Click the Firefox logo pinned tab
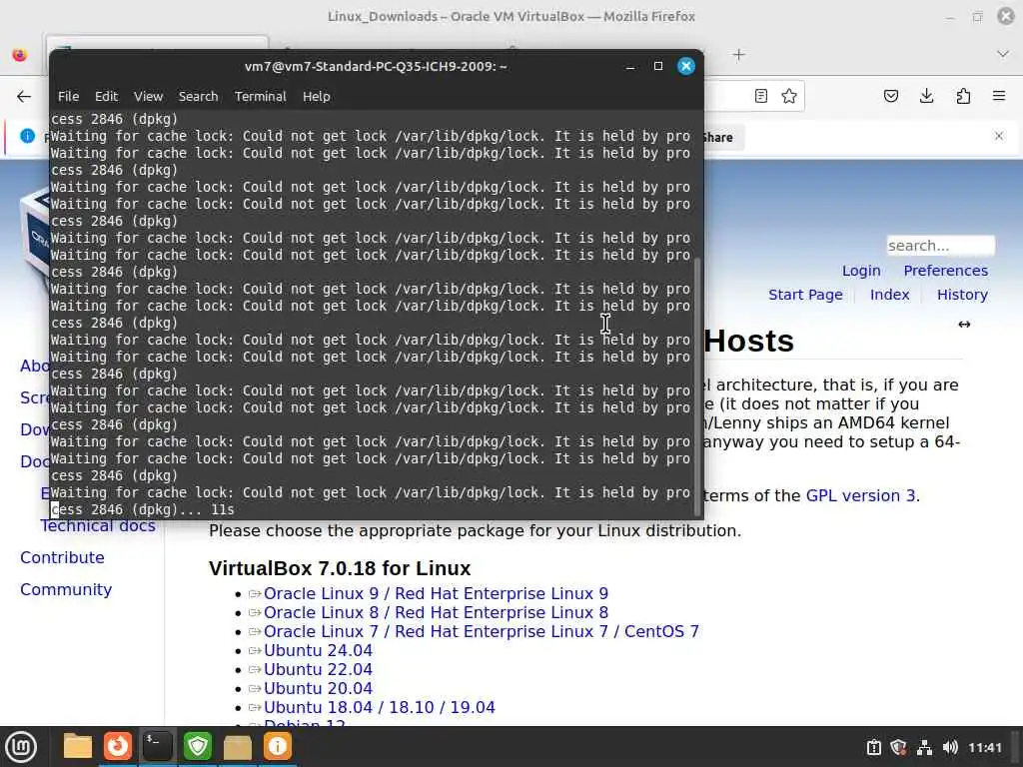 pos(20,55)
